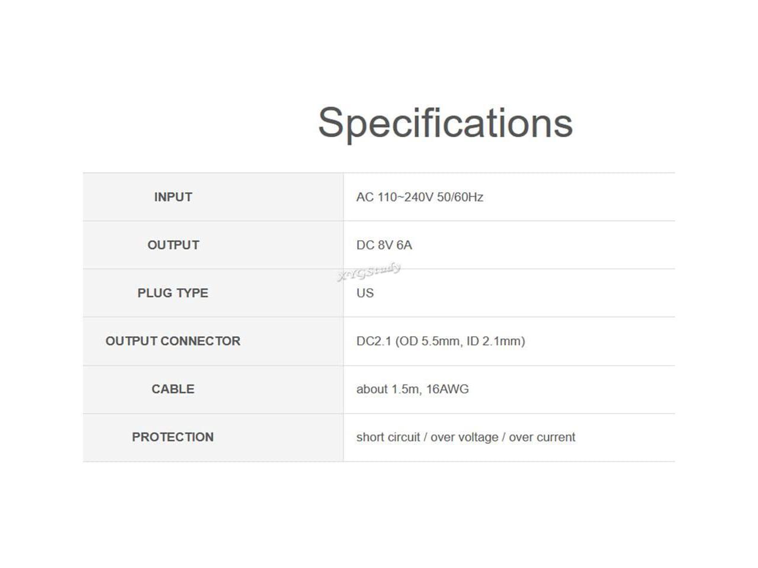Screen dimensions: 758x568
Task: Click the Specifications heading
Action: [445, 123]
